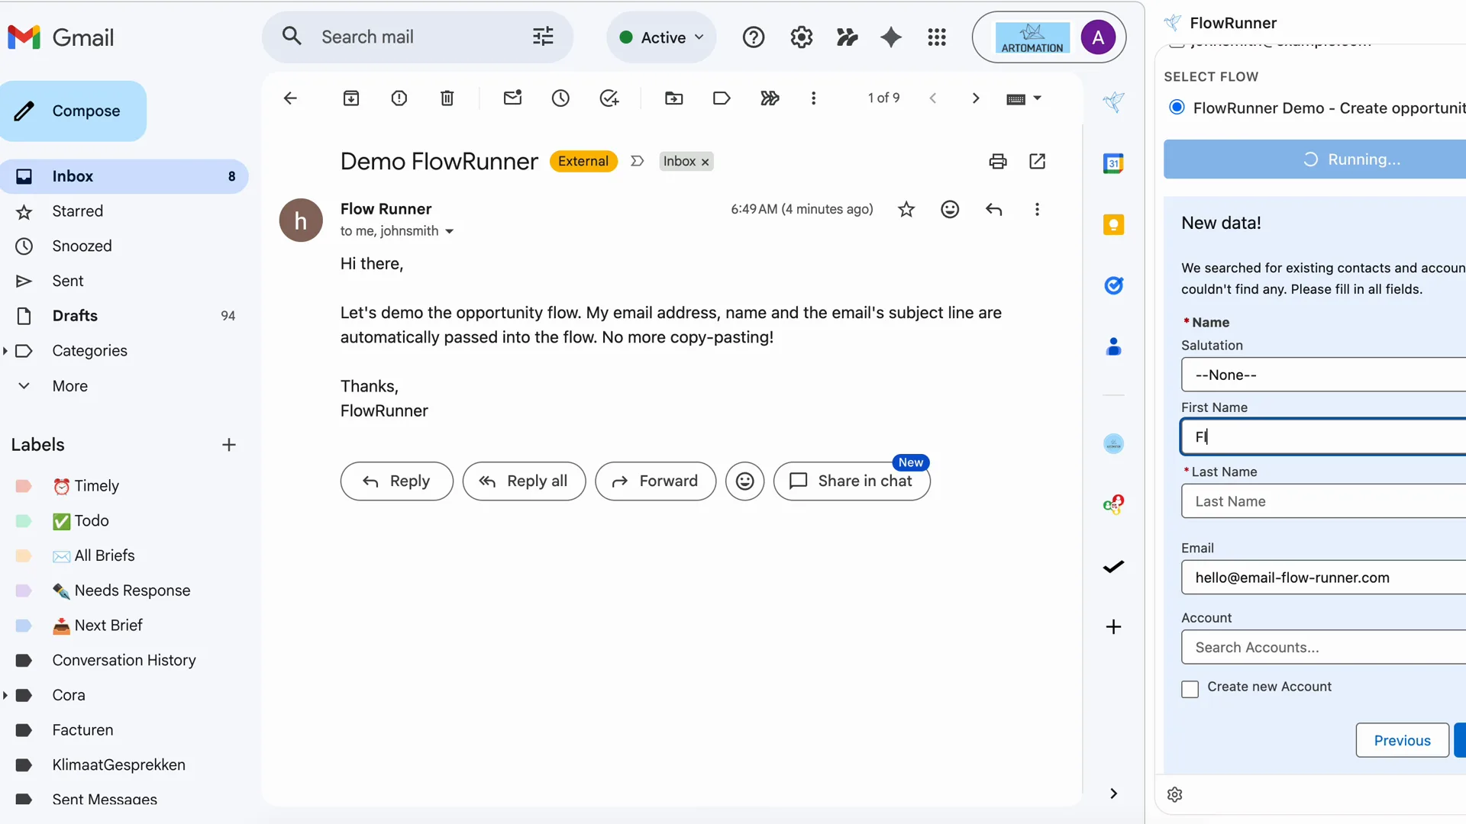Focus the Search mail field

tap(416, 37)
